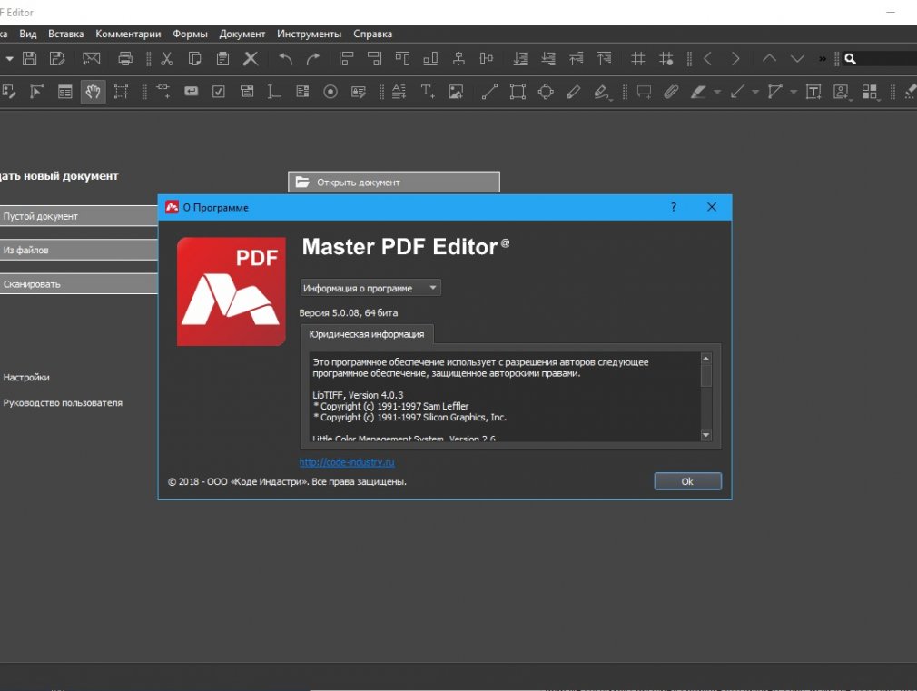Expand the Arrow tool dropdown arrow
Image resolution: width=917 pixels, height=691 pixels.
click(x=755, y=92)
